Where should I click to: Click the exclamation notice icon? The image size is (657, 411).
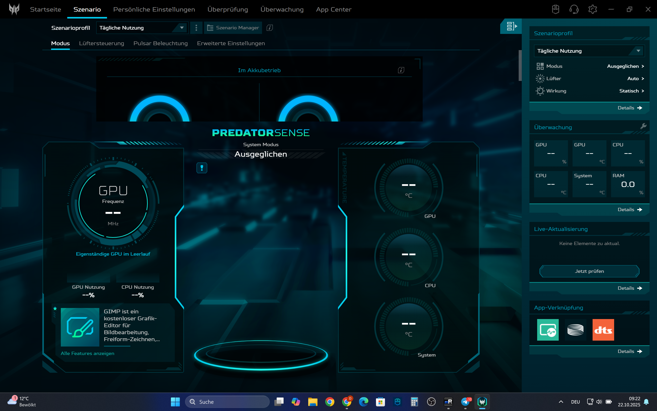coord(202,168)
